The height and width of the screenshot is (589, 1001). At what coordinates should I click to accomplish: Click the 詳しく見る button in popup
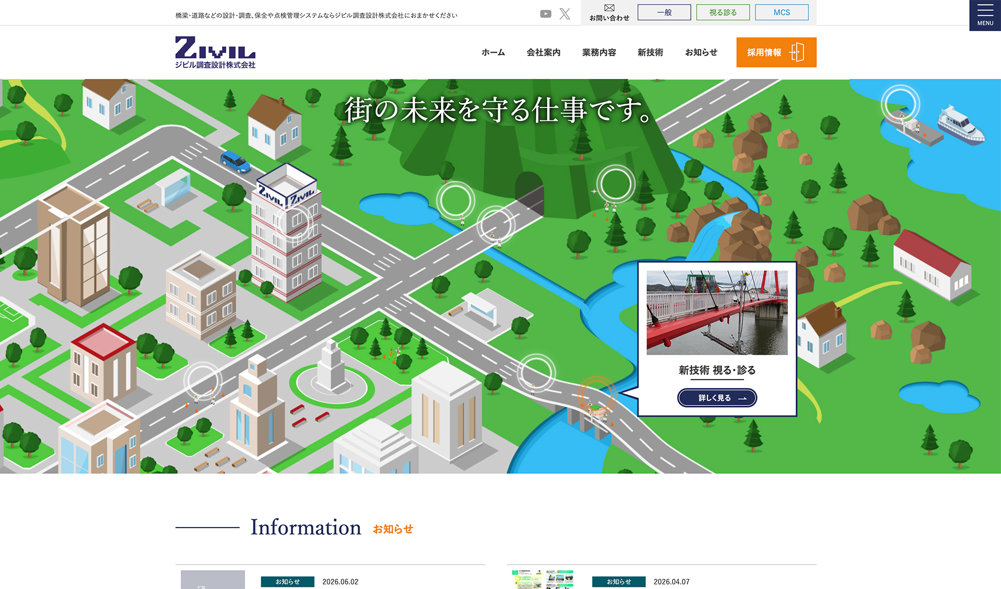pyautogui.click(x=717, y=398)
